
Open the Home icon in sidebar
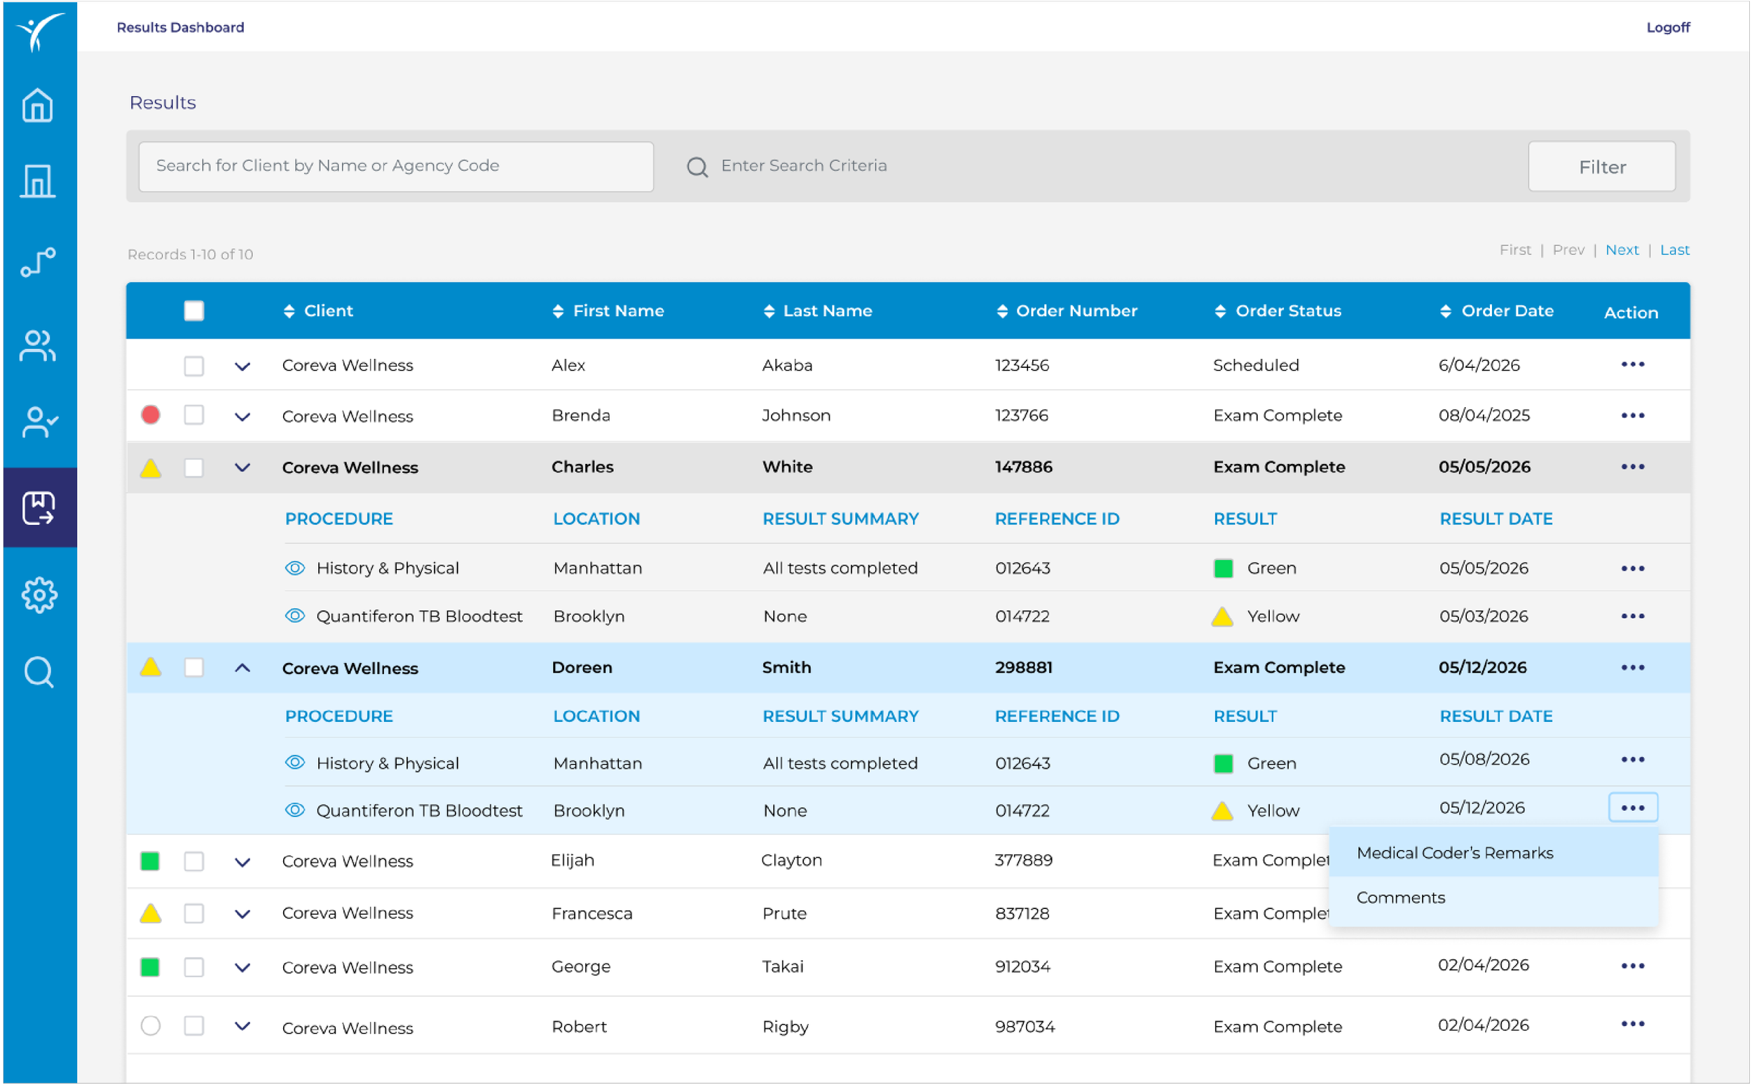tap(37, 106)
